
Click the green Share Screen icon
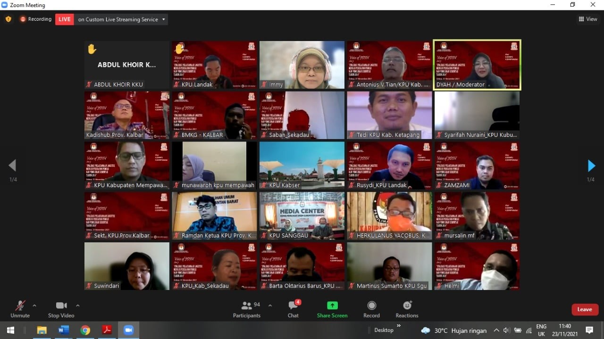coord(332,306)
